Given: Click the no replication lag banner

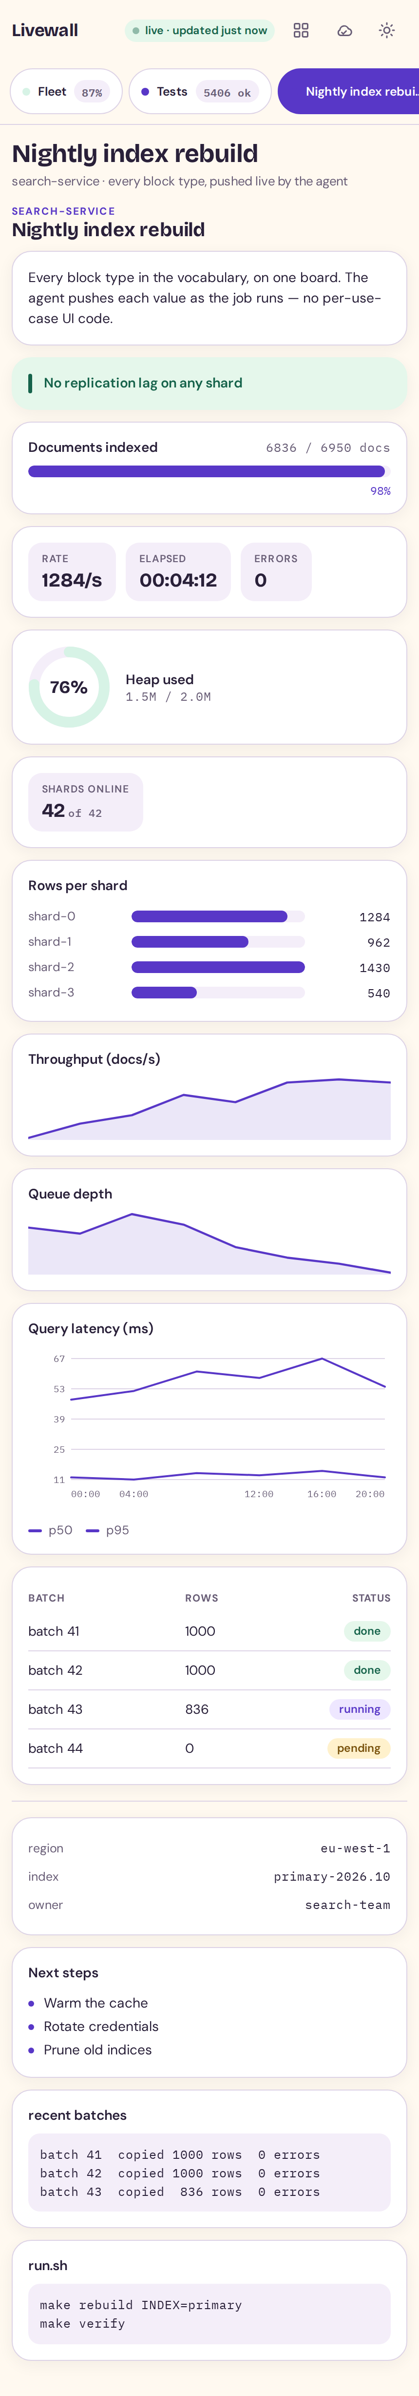Looking at the screenshot, I should (209, 383).
